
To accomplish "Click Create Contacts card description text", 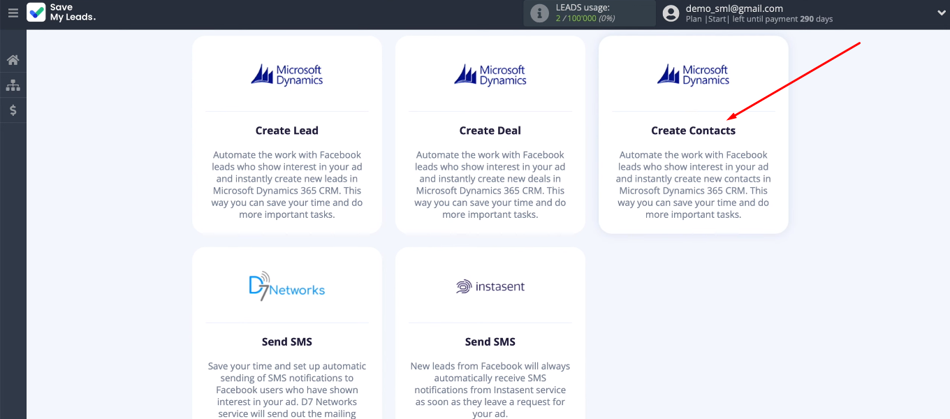I will (694, 184).
